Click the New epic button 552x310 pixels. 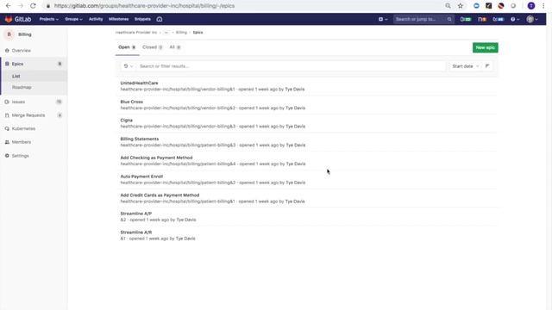coord(485,47)
